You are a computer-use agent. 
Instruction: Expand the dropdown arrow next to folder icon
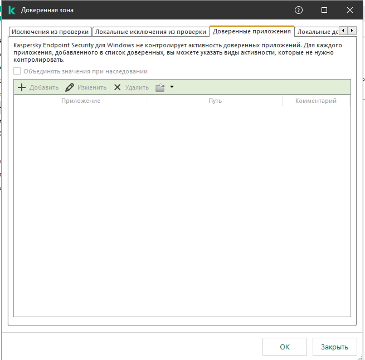click(172, 87)
